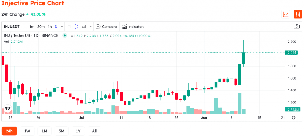Click the TradingView logo badge

click(7, 109)
